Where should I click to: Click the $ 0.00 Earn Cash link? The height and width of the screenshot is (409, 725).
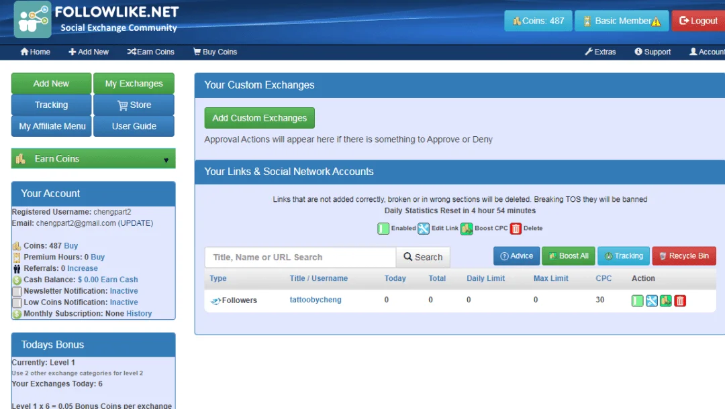click(107, 280)
